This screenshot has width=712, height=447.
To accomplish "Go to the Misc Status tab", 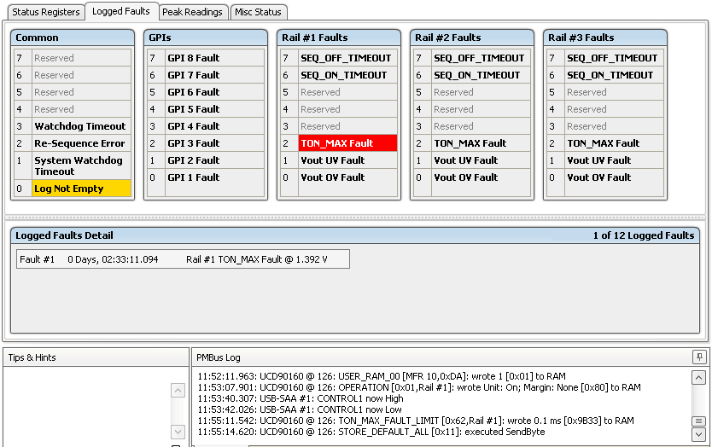I will point(259,12).
